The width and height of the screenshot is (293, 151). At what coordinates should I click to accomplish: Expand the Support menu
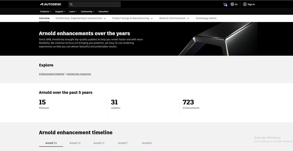[x=60, y=12]
